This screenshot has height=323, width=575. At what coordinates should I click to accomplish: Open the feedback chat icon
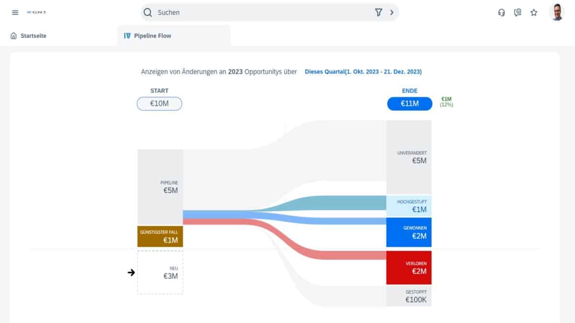tap(517, 12)
